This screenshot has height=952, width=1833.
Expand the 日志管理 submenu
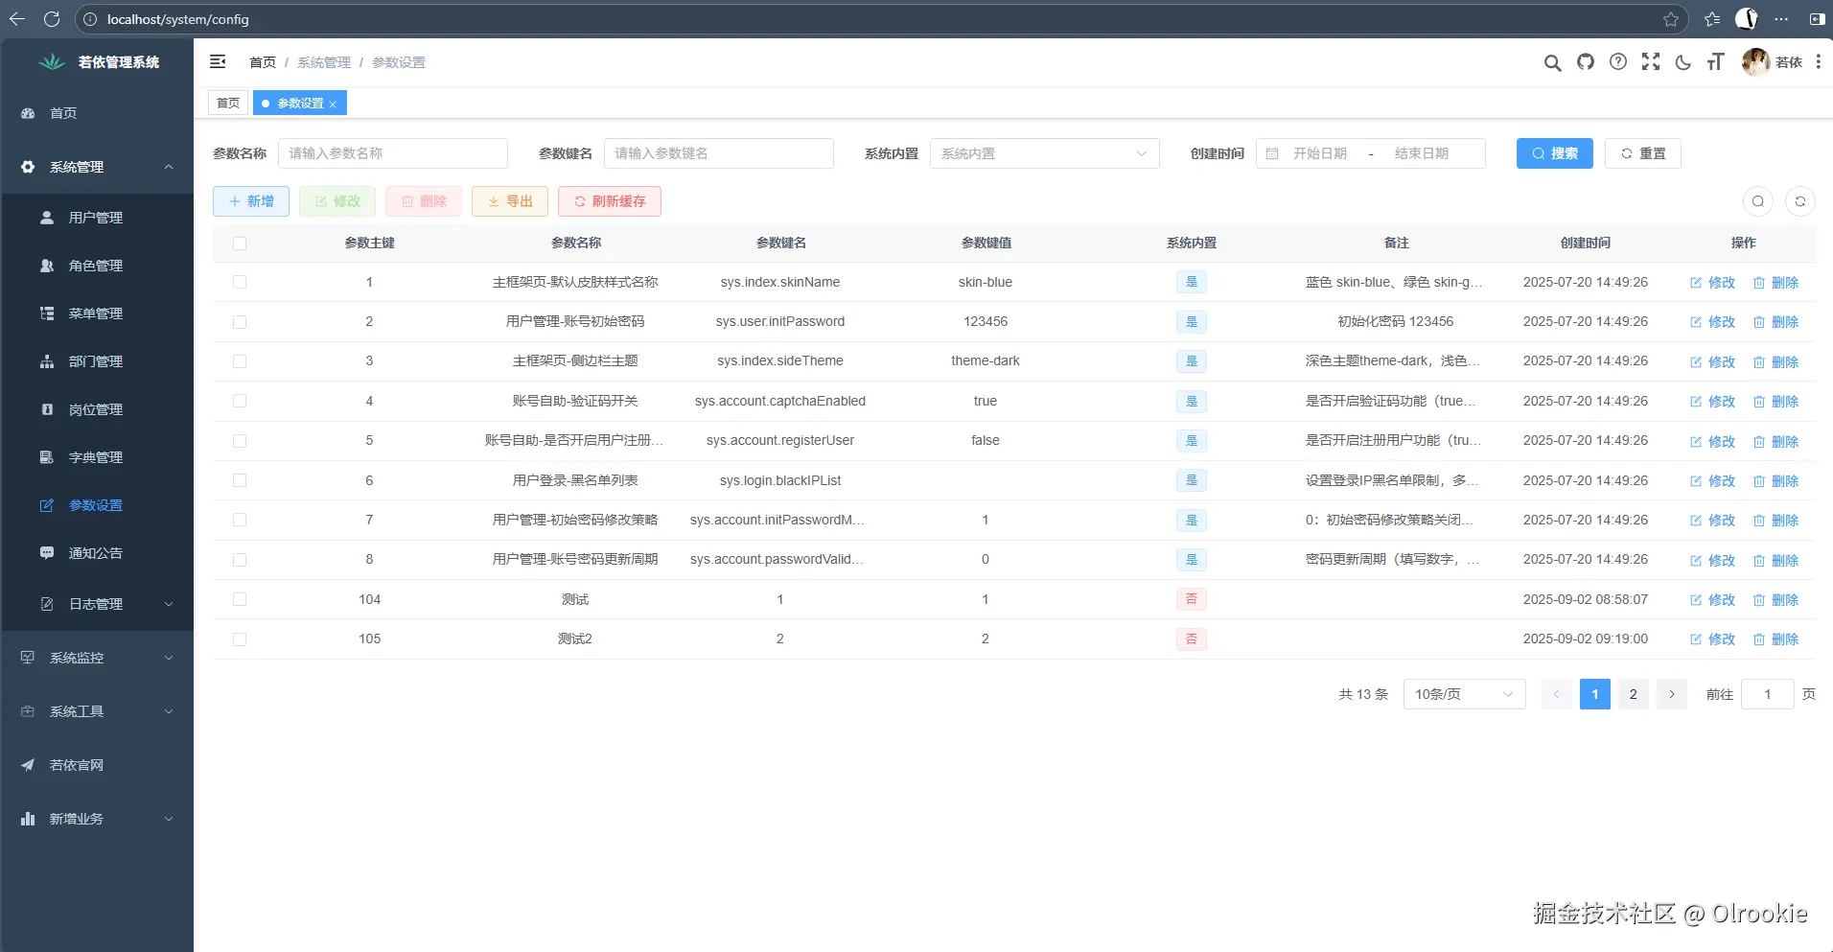97,604
